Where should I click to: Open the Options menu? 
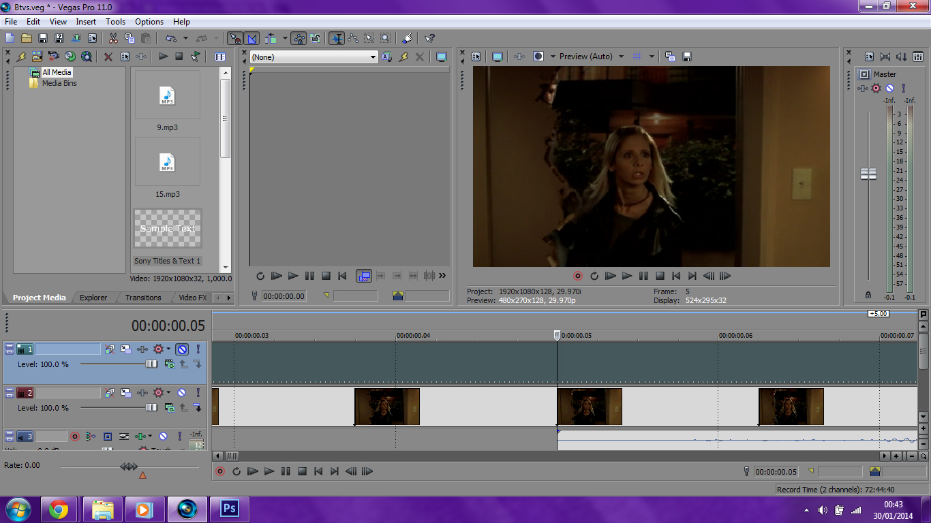pyautogui.click(x=149, y=22)
